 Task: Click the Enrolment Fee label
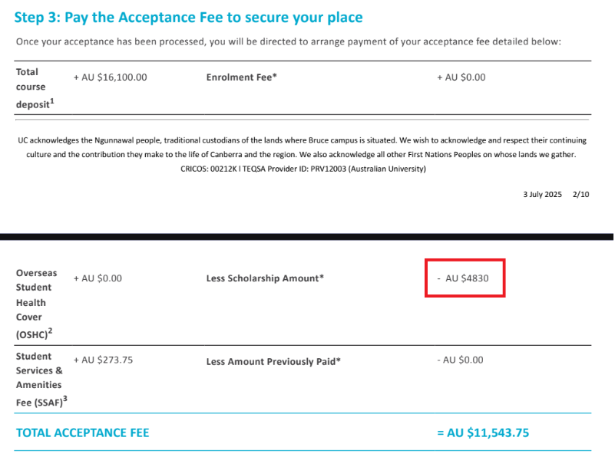[x=242, y=77]
